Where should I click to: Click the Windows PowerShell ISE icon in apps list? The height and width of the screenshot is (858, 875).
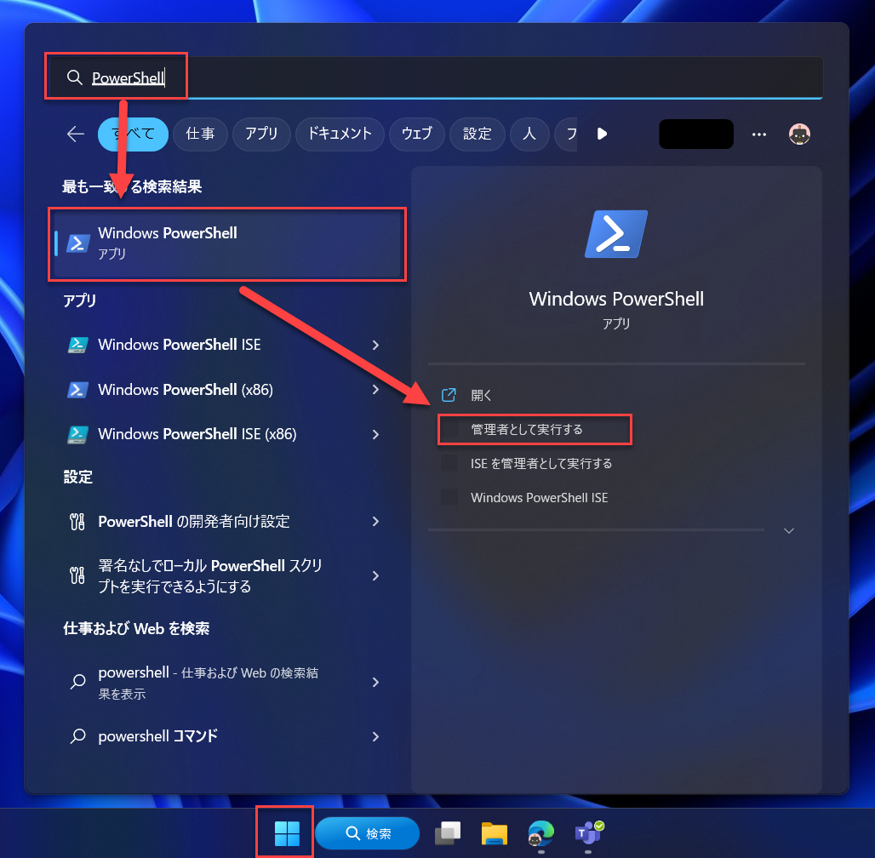[77, 345]
